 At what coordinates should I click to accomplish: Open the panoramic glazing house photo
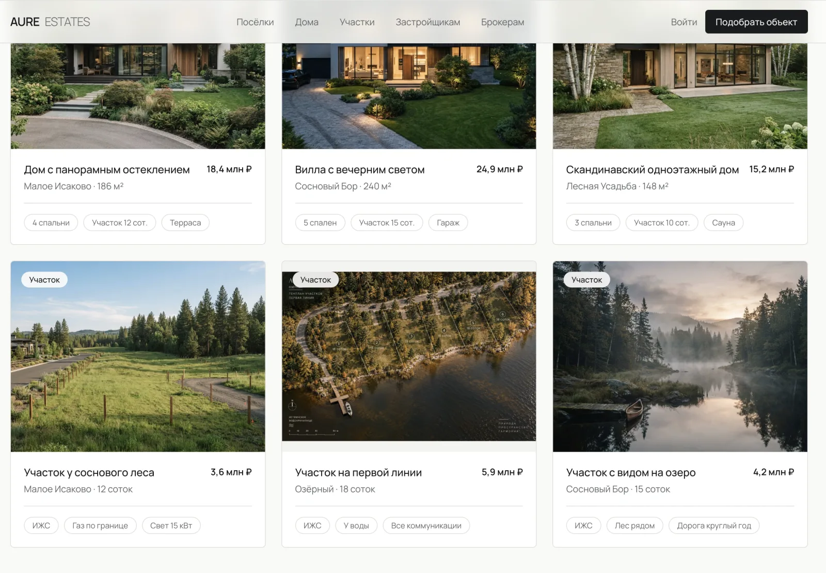click(x=138, y=96)
